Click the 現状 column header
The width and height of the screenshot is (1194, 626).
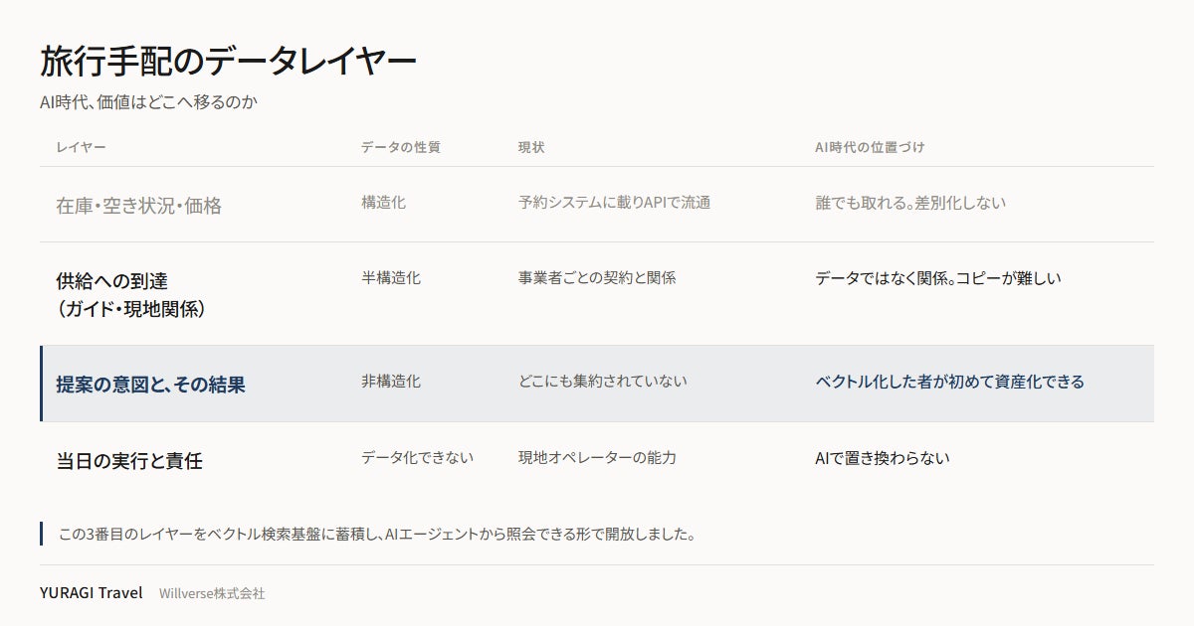pos(531,147)
